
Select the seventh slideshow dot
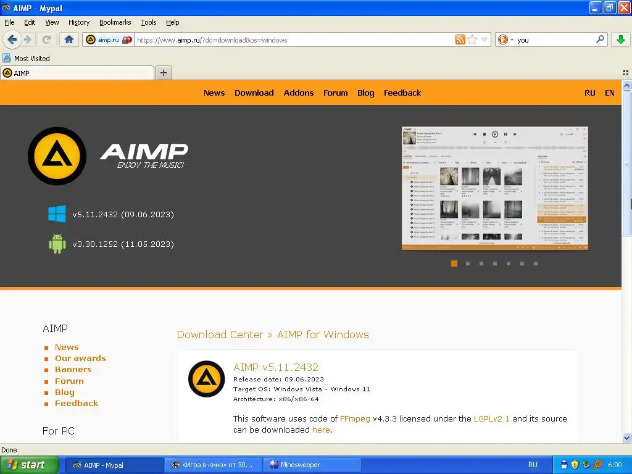[536, 263]
